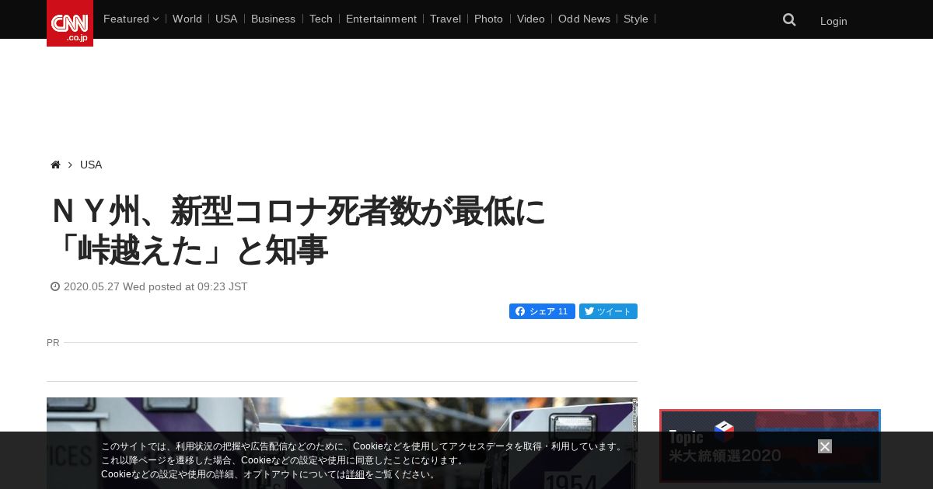Open the Entertainment section
The width and height of the screenshot is (933, 489).
(x=381, y=19)
